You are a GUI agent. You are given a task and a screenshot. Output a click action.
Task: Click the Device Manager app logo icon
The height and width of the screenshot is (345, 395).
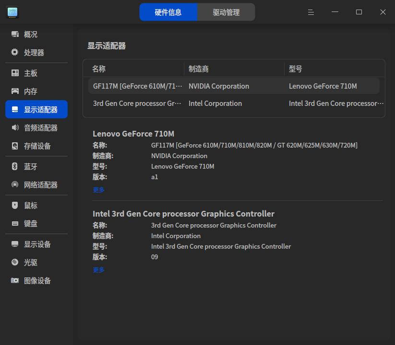click(12, 12)
